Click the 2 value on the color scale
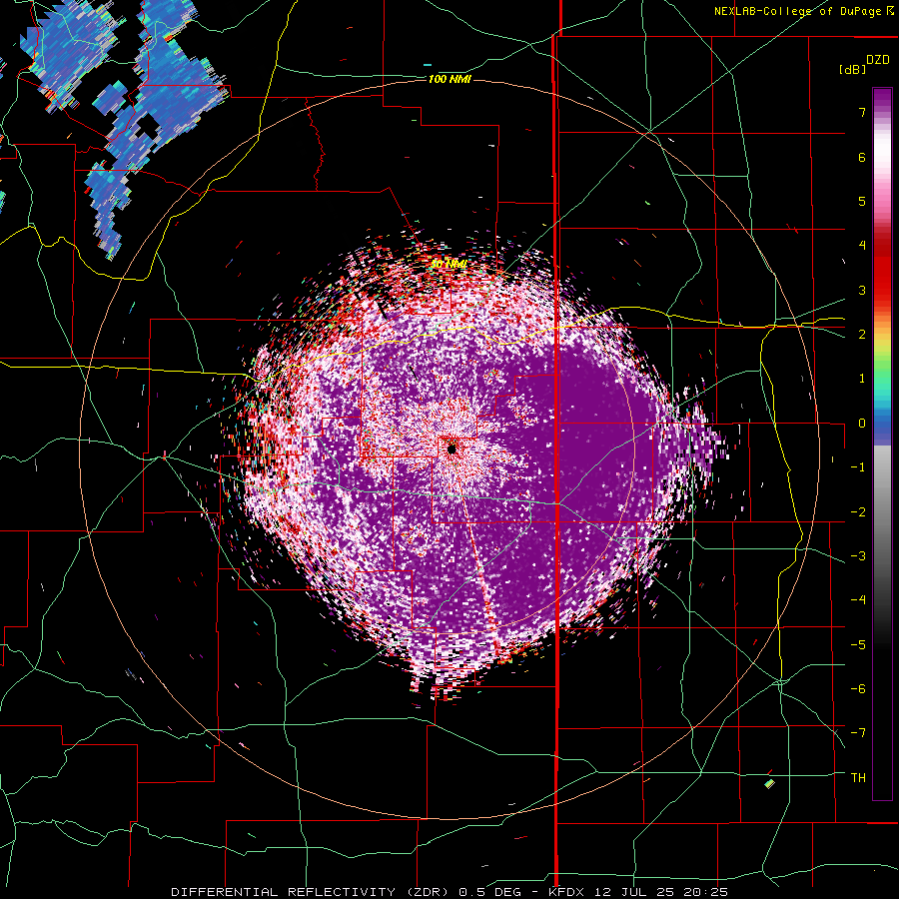The image size is (899, 899). [x=862, y=335]
